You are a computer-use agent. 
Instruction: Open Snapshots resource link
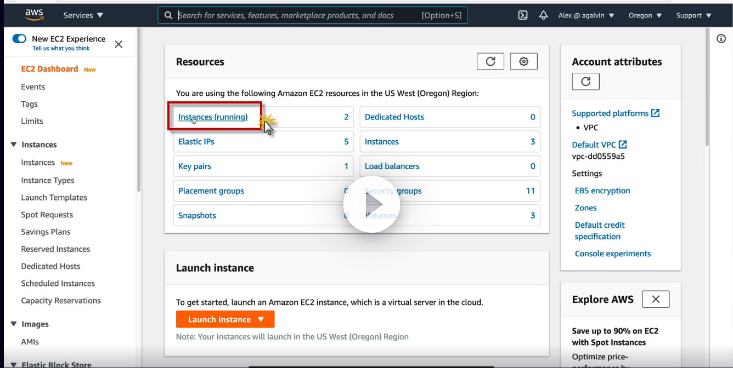(197, 215)
